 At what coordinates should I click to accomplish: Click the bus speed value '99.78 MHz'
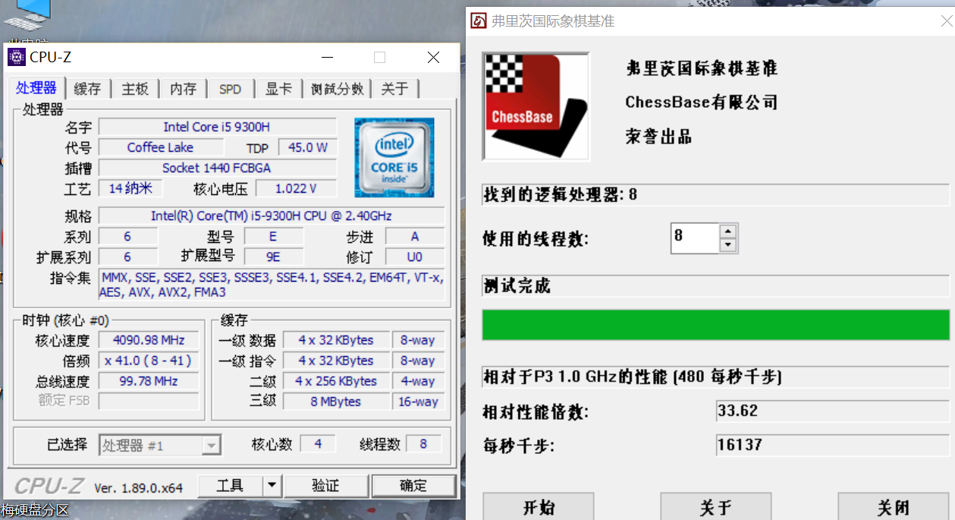click(149, 381)
